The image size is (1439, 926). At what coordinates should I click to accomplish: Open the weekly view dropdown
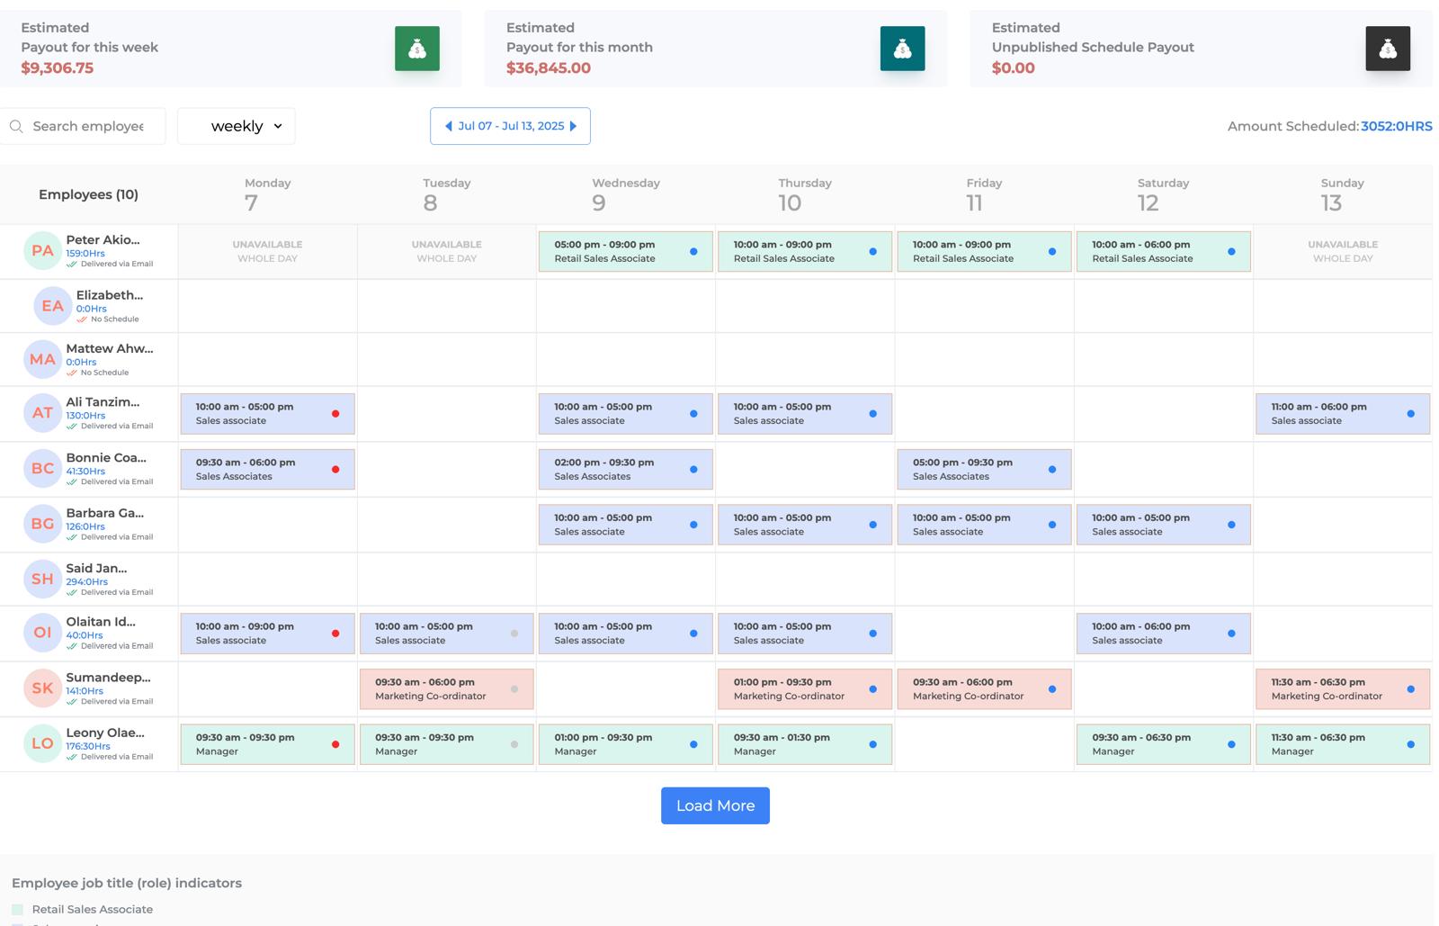[x=236, y=126]
